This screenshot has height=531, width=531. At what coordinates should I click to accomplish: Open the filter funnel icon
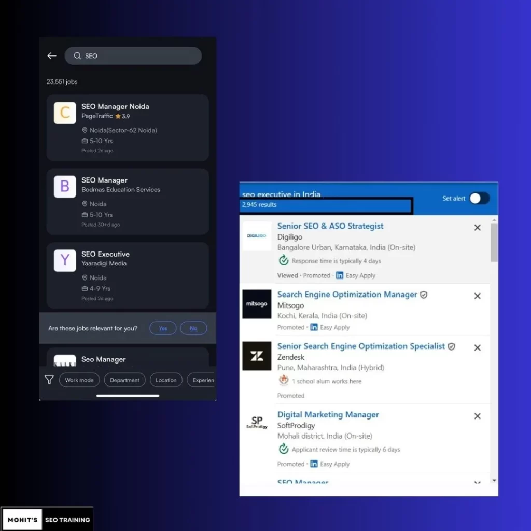(x=49, y=380)
